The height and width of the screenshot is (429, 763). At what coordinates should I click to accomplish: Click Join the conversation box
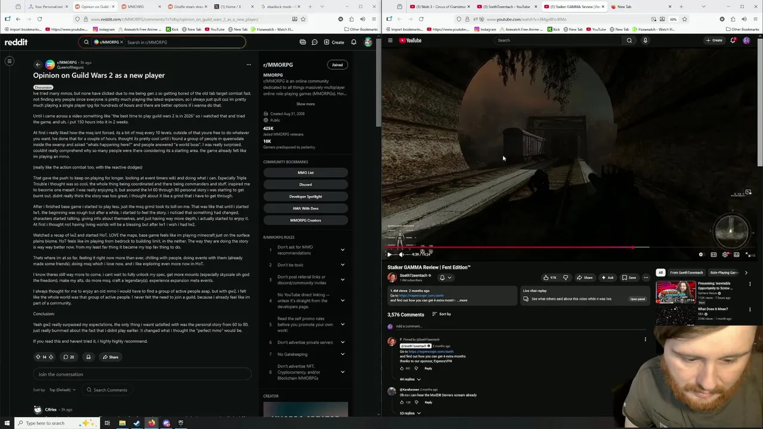click(142, 374)
